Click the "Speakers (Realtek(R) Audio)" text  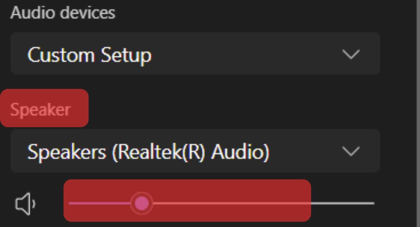[148, 152]
